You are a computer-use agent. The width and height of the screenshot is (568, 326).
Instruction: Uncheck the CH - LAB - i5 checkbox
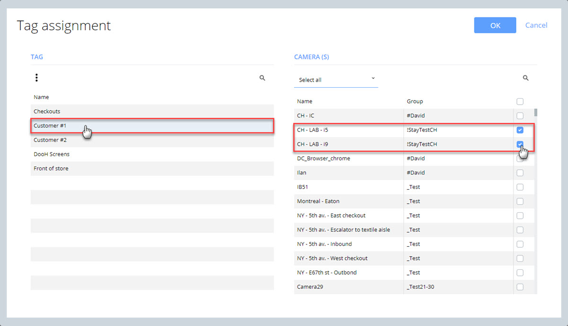tap(520, 130)
